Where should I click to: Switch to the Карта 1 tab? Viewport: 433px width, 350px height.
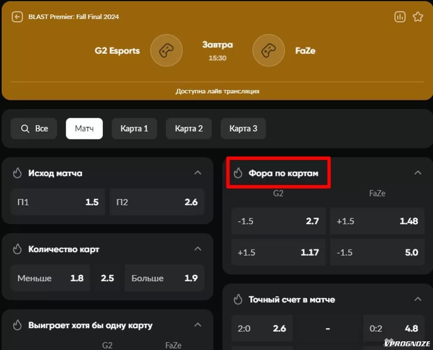coord(134,129)
